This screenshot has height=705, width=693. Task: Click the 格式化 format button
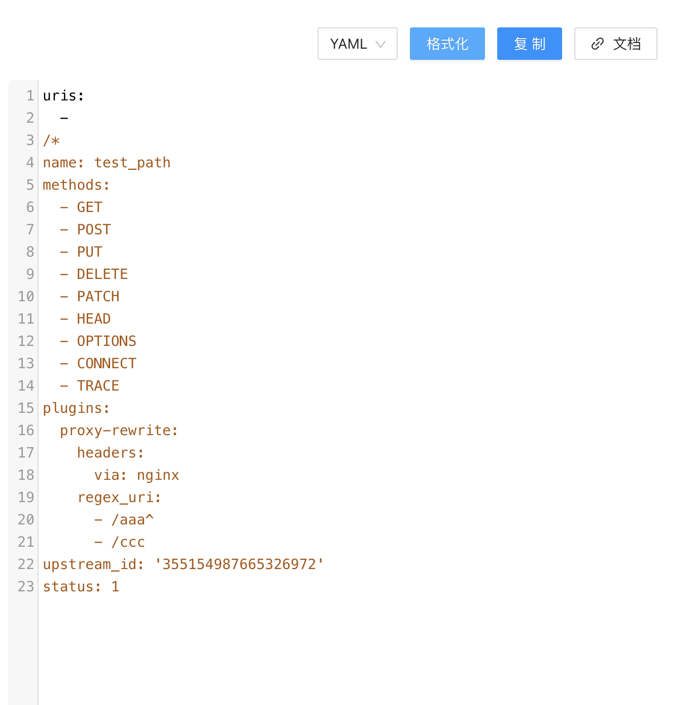(447, 44)
